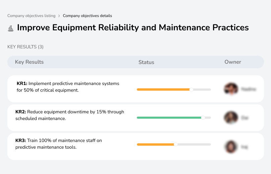This screenshot has width=271, height=174.
Task: Open KR1 predictive maintenance systems description
Action: point(68,87)
